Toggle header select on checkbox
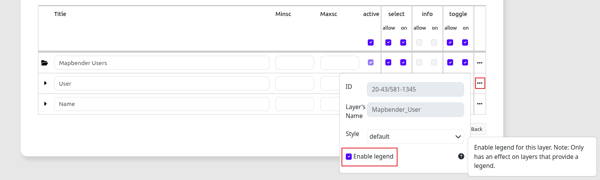Image resolution: width=600 pixels, height=180 pixels. point(403,42)
